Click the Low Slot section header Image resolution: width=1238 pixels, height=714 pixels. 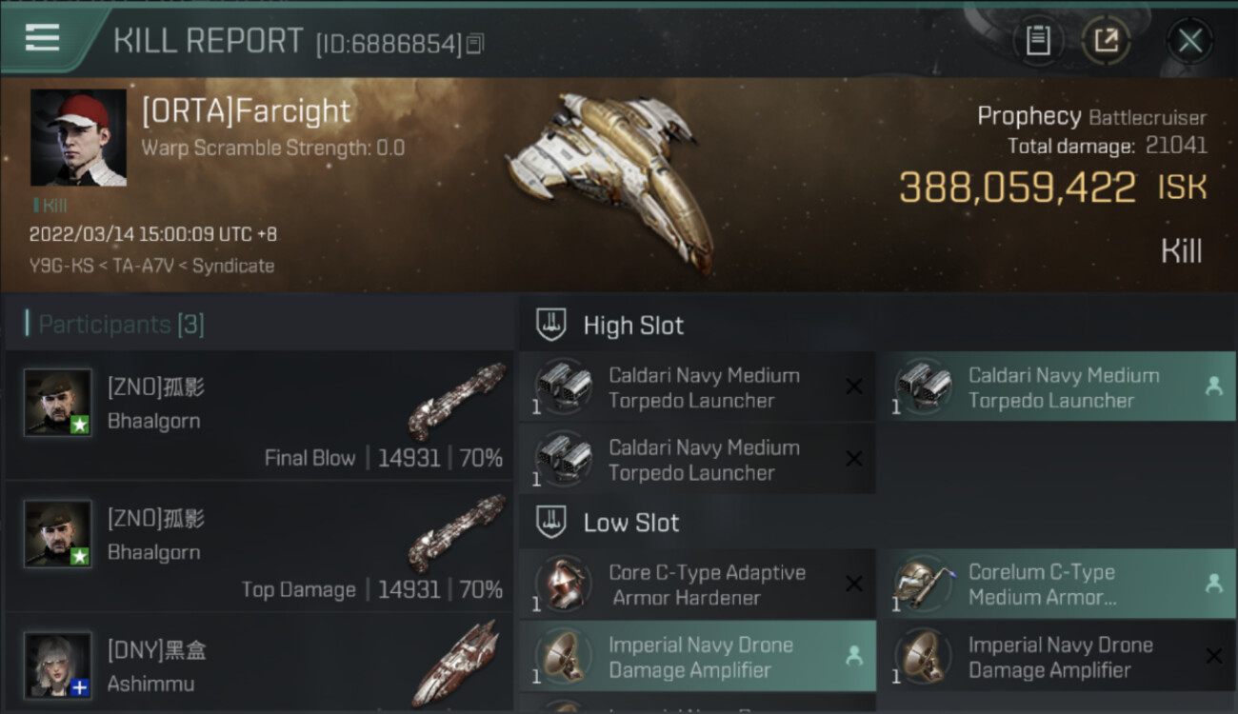click(x=631, y=523)
